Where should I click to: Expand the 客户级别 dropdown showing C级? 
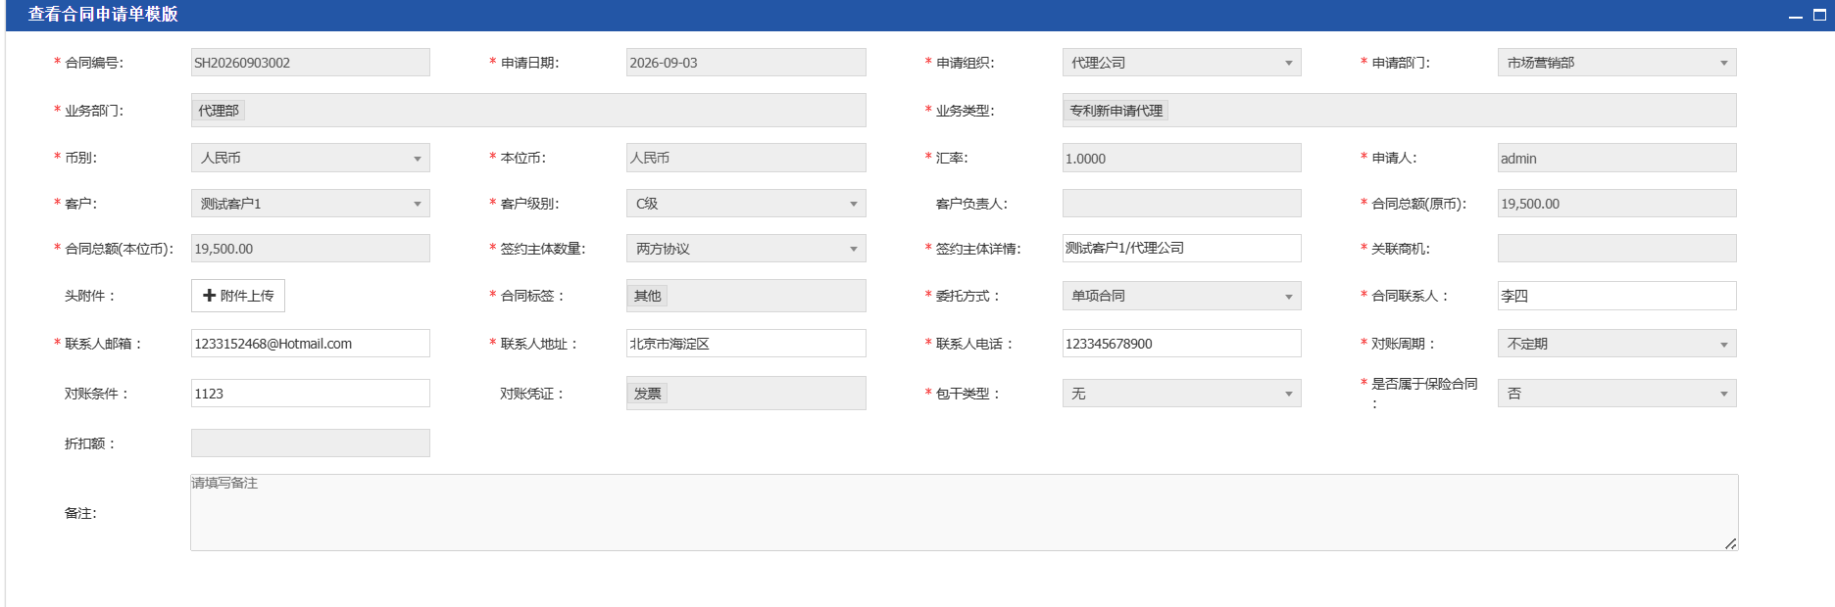tap(745, 204)
